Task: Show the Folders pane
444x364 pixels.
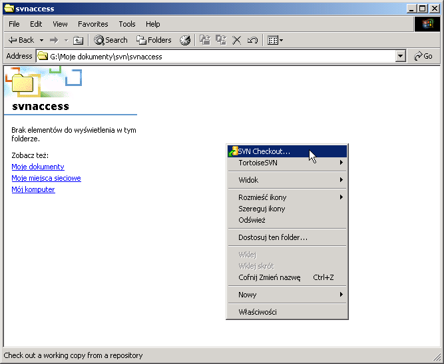Action: click(x=154, y=40)
